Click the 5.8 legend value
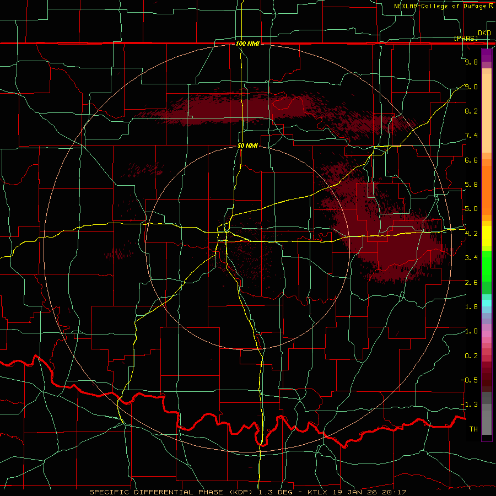Image resolution: width=496 pixels, height=496 pixels. click(x=471, y=185)
